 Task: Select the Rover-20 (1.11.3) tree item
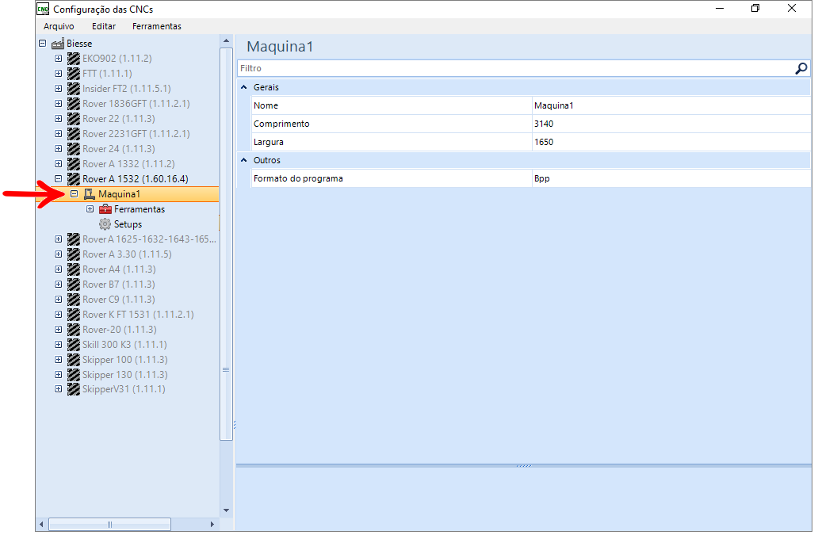point(120,330)
